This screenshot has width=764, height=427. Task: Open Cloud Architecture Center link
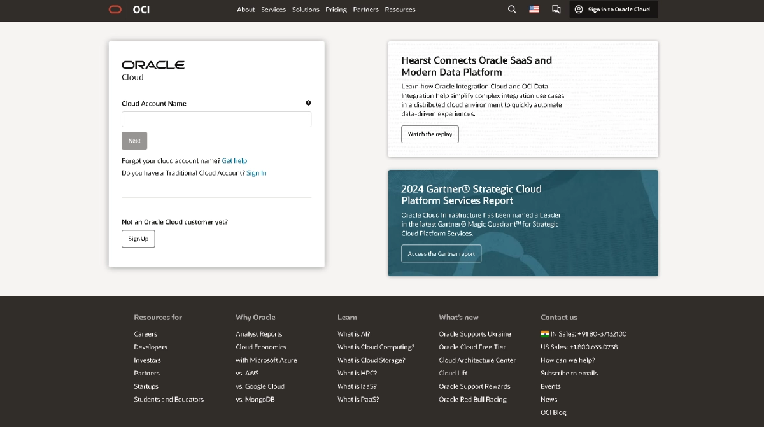[476, 360]
